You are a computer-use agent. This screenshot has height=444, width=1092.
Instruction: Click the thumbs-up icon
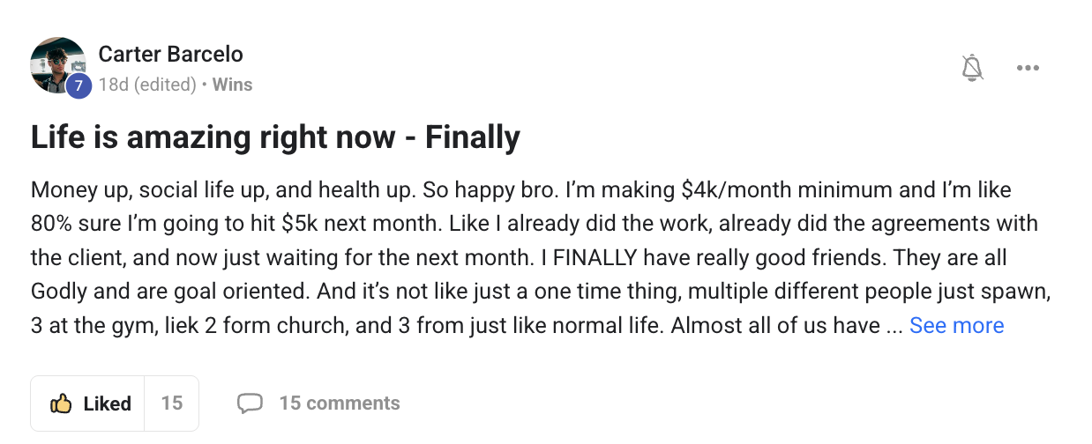tap(61, 403)
